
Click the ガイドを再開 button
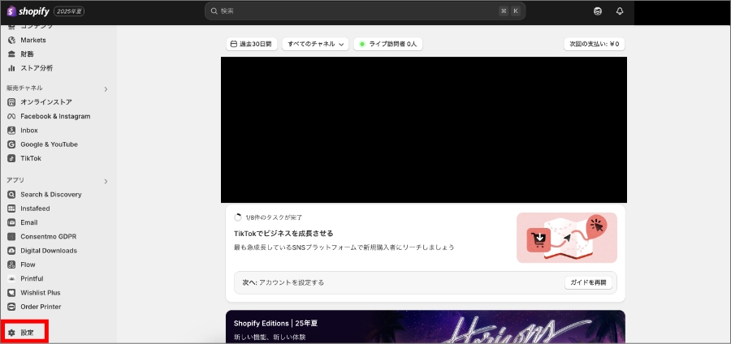click(x=588, y=282)
